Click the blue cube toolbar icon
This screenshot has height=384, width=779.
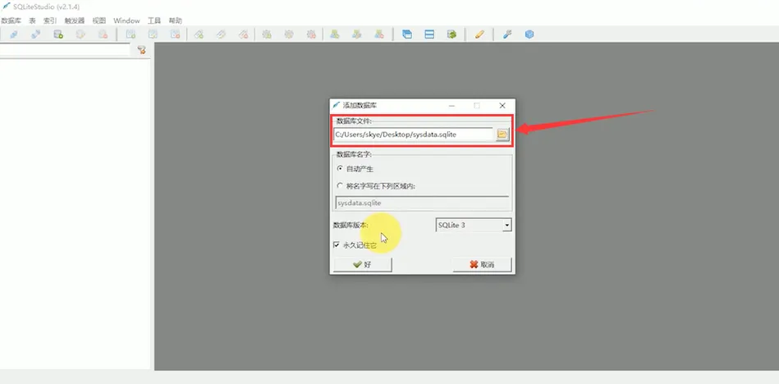pyautogui.click(x=529, y=34)
